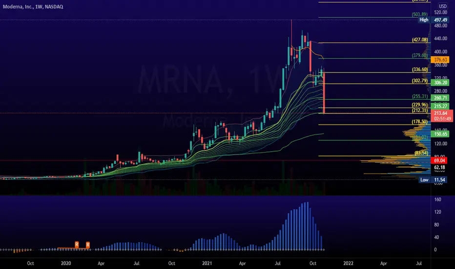The width and height of the screenshot is (455, 269).
Task: Click 400.00 on the price axis
Action: click(x=440, y=52)
